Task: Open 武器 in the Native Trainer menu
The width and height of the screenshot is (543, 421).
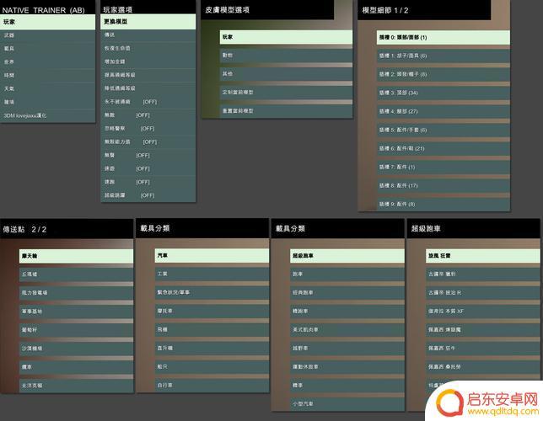Action: tap(47, 35)
